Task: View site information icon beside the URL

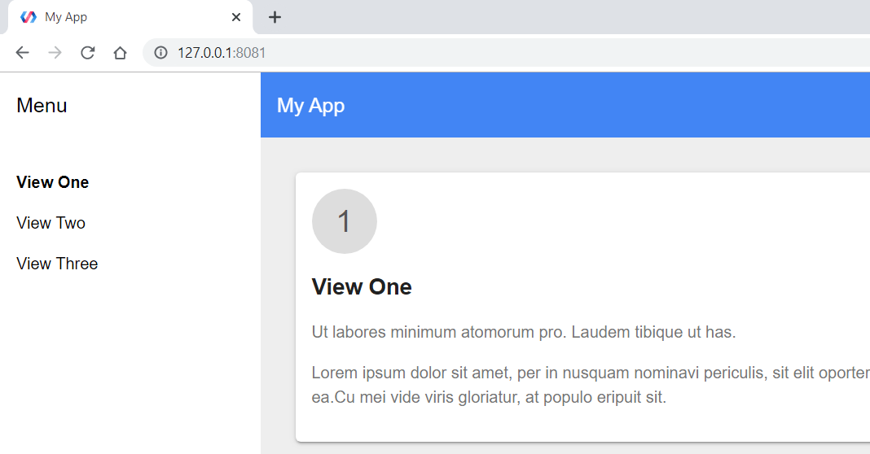Action: [x=161, y=53]
